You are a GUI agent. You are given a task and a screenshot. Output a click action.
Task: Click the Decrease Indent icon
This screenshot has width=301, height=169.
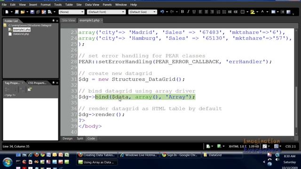[230, 12]
